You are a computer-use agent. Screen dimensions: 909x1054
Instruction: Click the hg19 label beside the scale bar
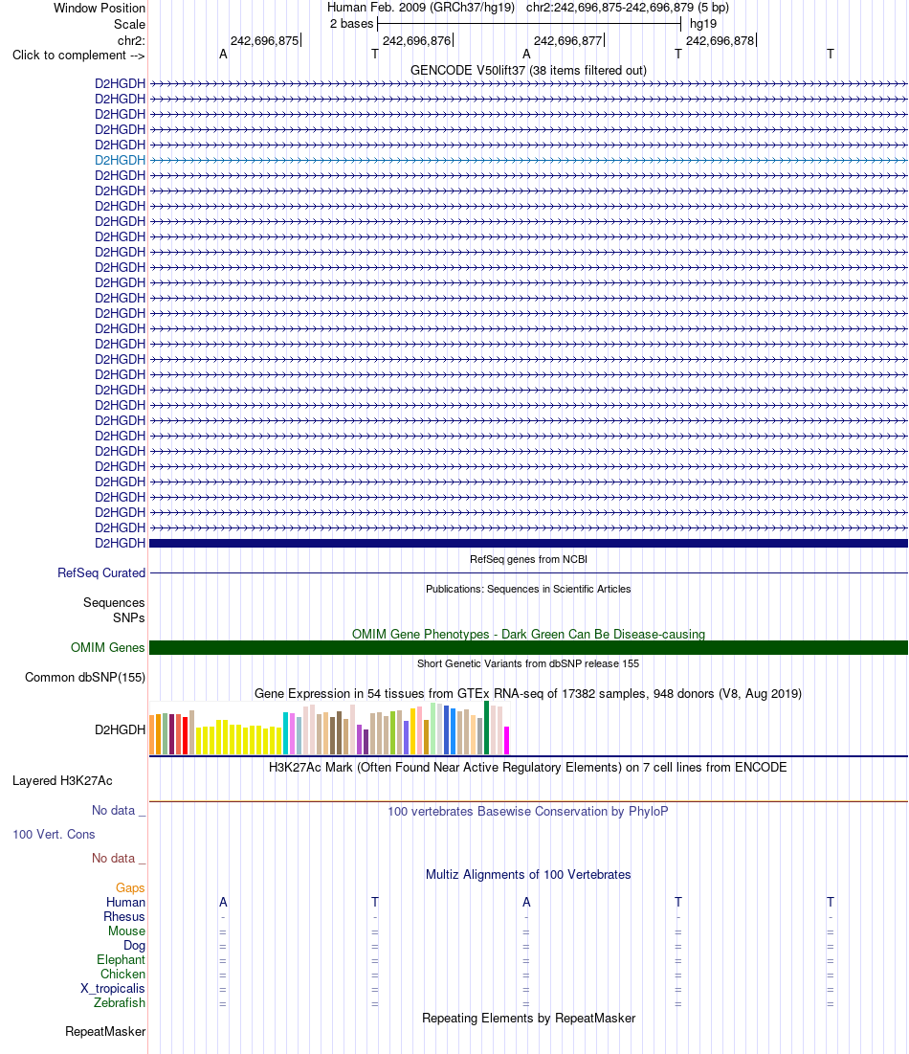[703, 24]
